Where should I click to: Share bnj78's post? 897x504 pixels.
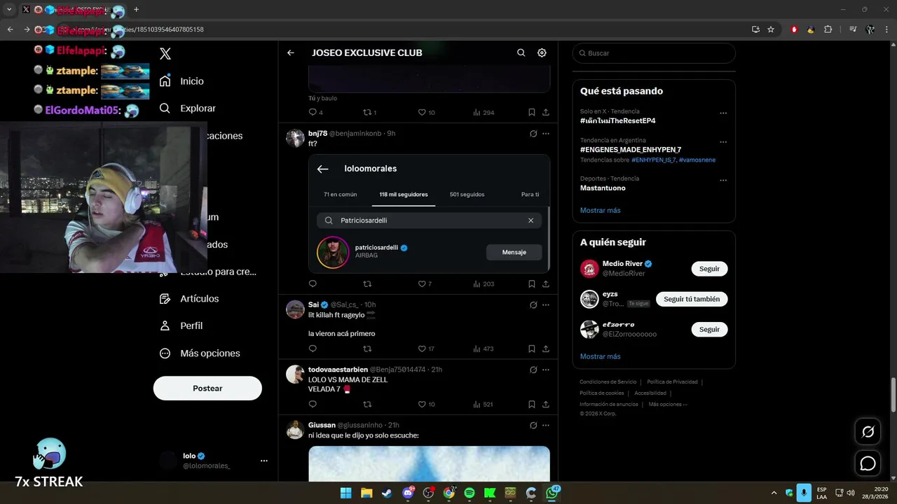pos(546,284)
